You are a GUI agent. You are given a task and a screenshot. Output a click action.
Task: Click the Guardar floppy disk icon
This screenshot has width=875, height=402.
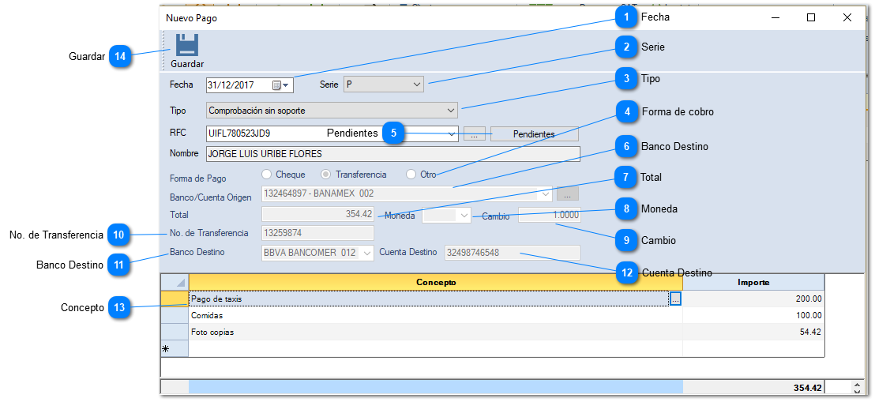(187, 45)
